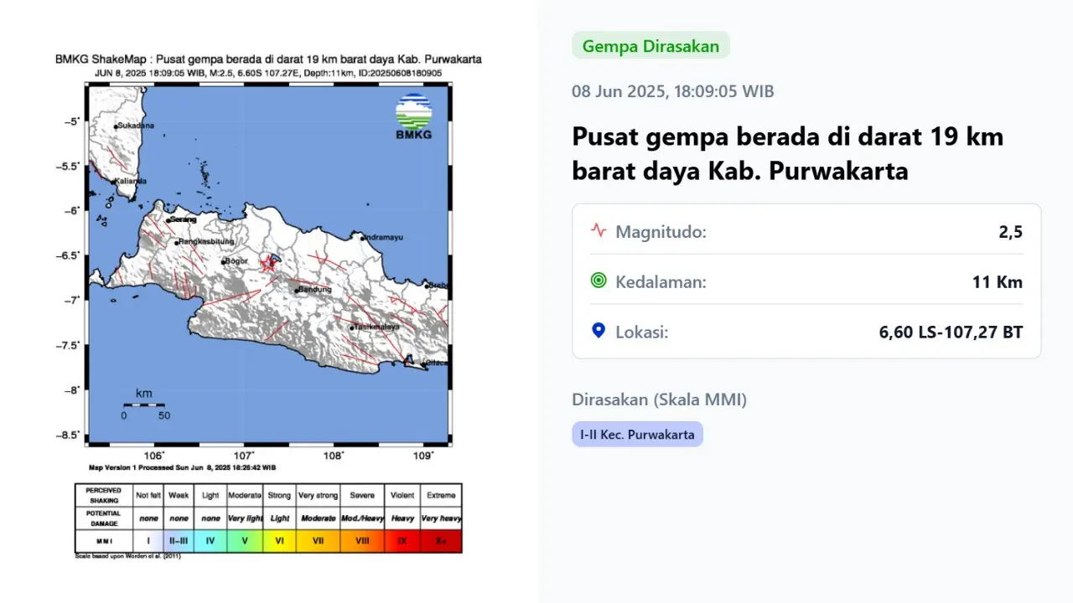Click the Lokasi pin icon
Viewport: 1073px width, 603px height.
(598, 331)
